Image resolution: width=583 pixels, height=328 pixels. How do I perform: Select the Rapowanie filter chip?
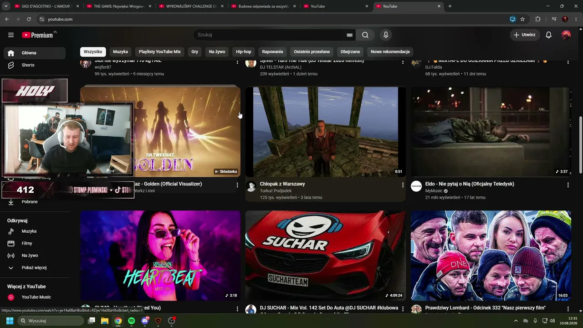(273, 52)
